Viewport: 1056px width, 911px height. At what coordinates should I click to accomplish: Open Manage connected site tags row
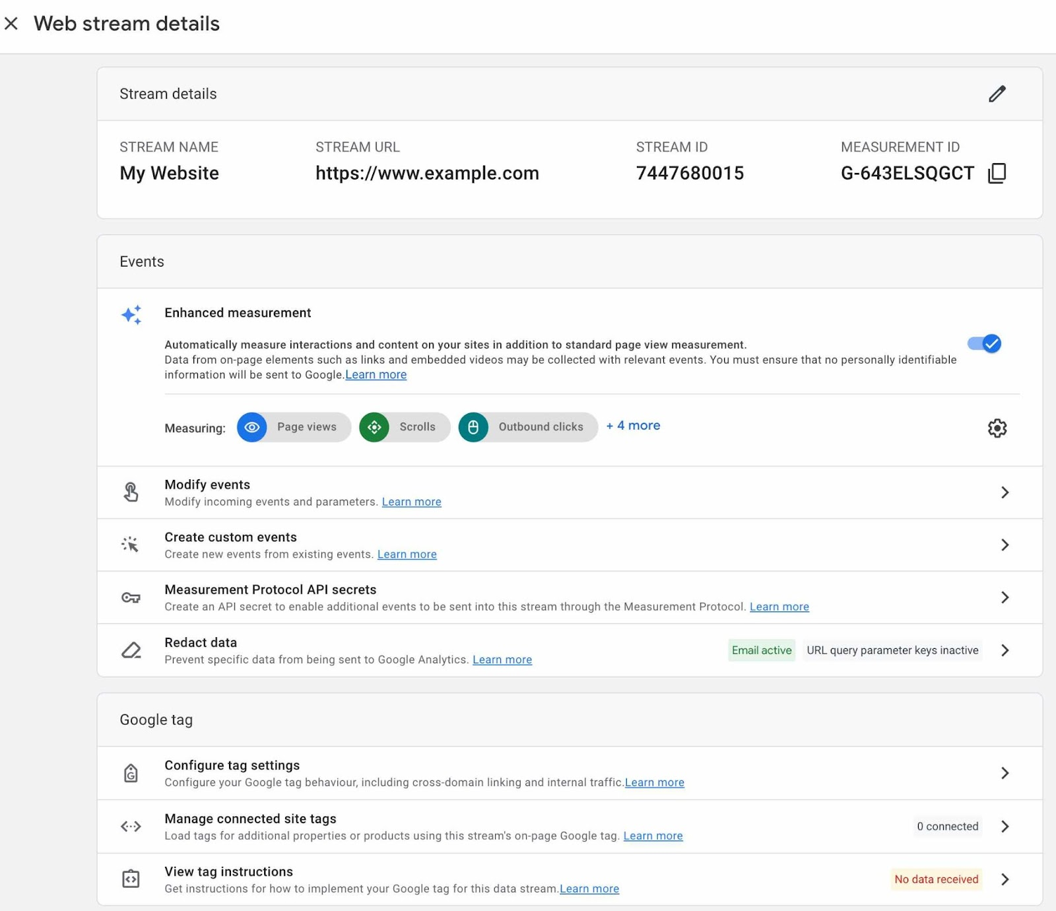click(1005, 827)
